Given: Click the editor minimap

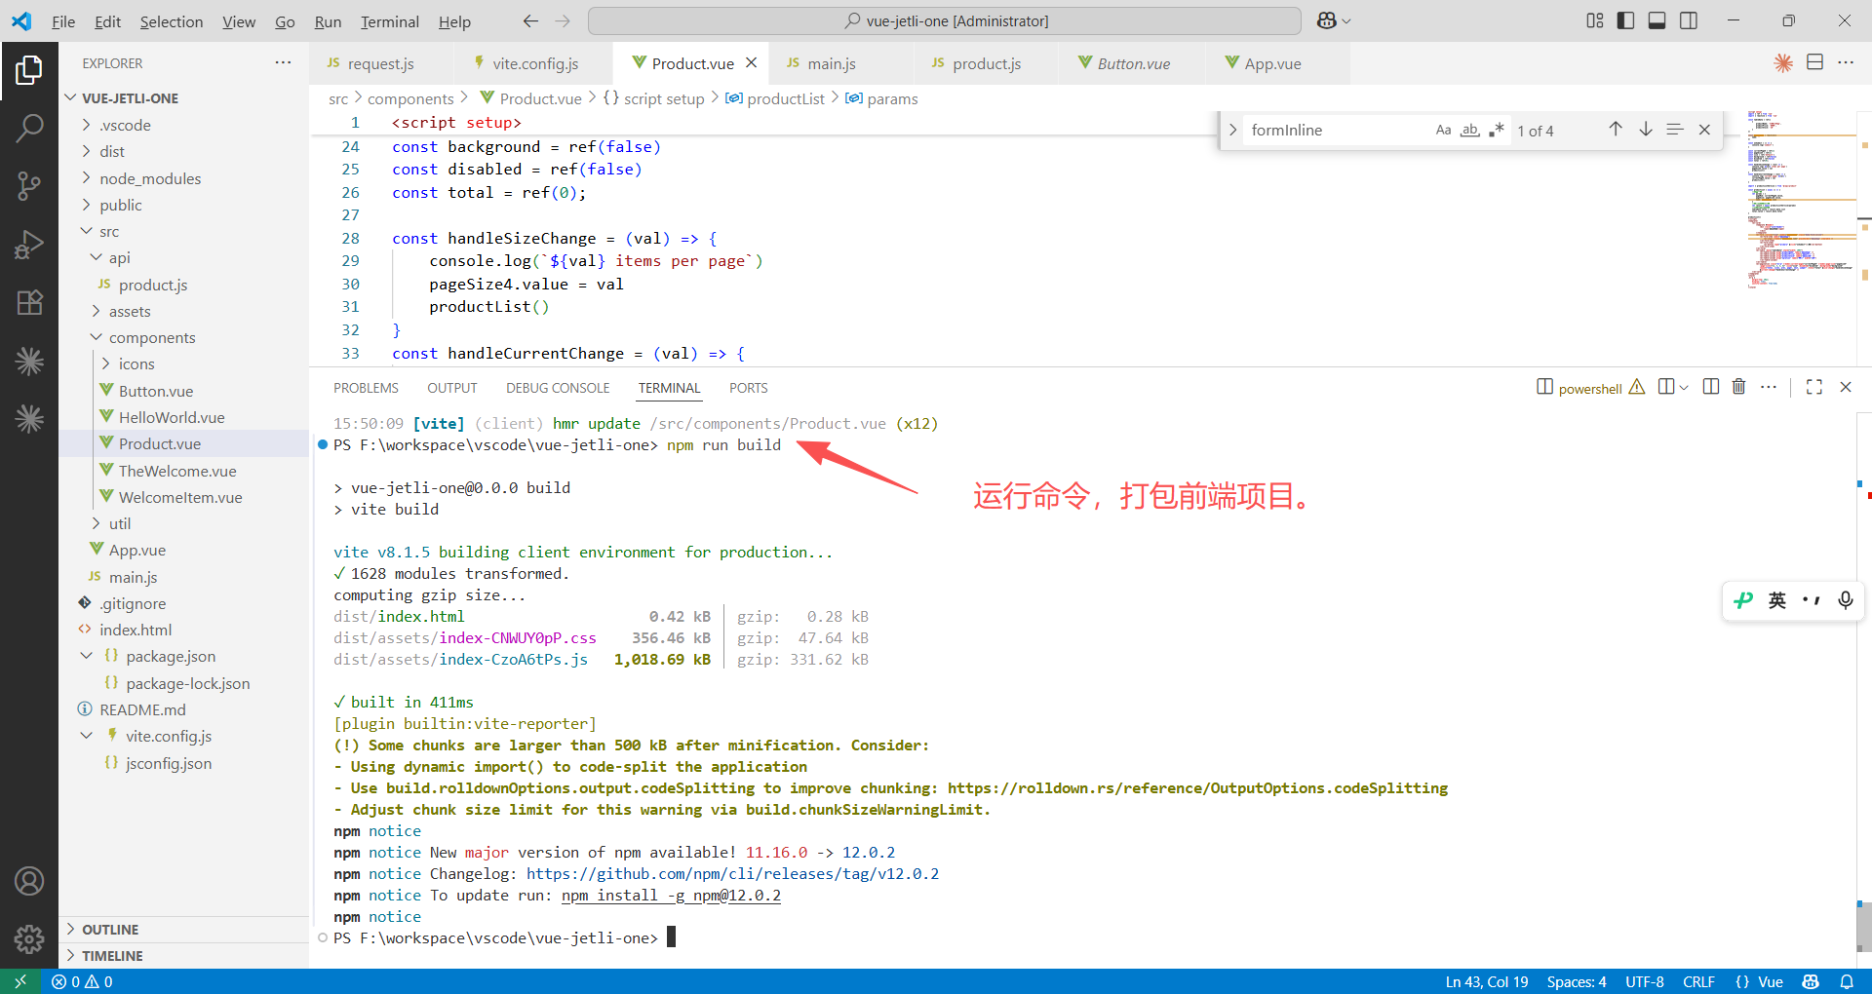Looking at the screenshot, I should point(1800,200).
